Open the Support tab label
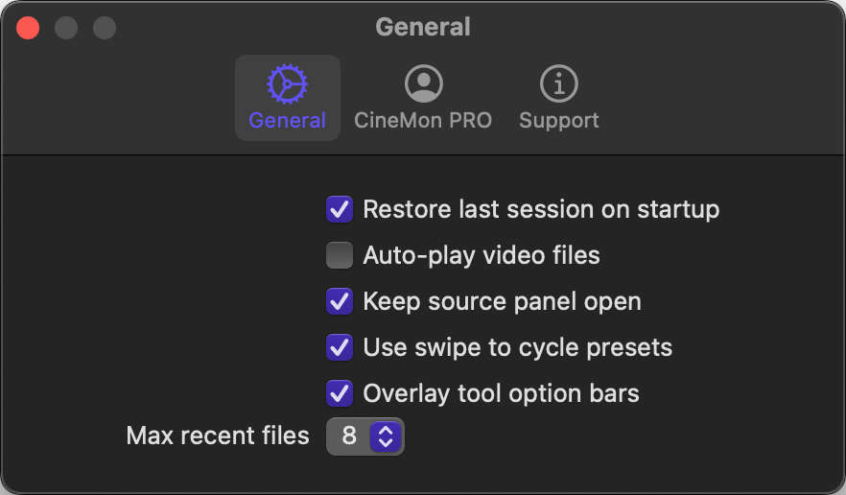The width and height of the screenshot is (846, 495). [559, 121]
